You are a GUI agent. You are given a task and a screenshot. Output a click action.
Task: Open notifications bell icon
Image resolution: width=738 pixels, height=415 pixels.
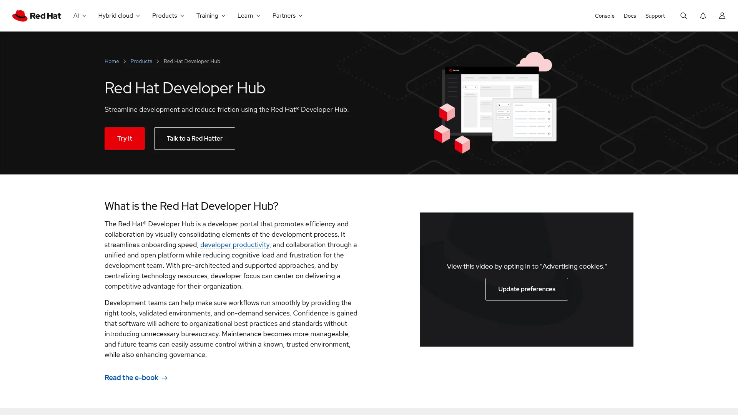(703, 16)
